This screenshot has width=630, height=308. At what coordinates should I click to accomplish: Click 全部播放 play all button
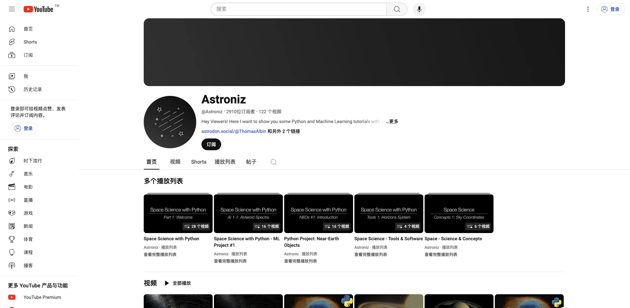[x=178, y=283]
